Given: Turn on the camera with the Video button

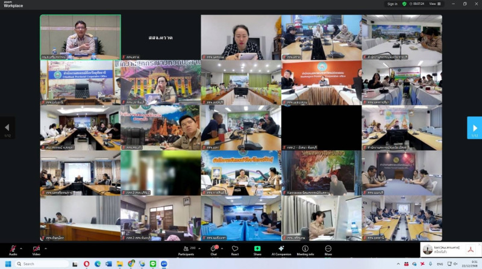Looking at the screenshot, I should [36, 249].
